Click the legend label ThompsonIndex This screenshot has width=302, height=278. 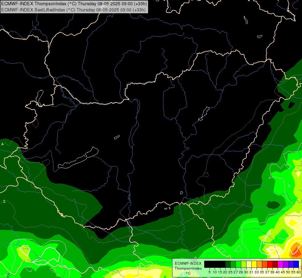(188, 268)
